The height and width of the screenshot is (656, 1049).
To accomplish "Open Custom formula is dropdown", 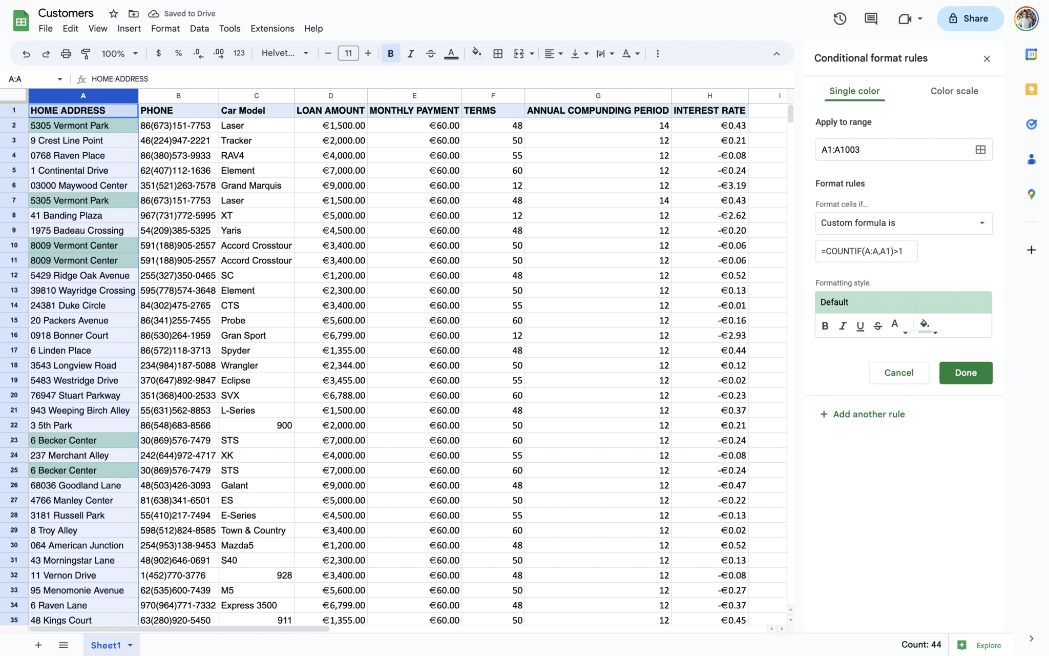I will coord(904,223).
